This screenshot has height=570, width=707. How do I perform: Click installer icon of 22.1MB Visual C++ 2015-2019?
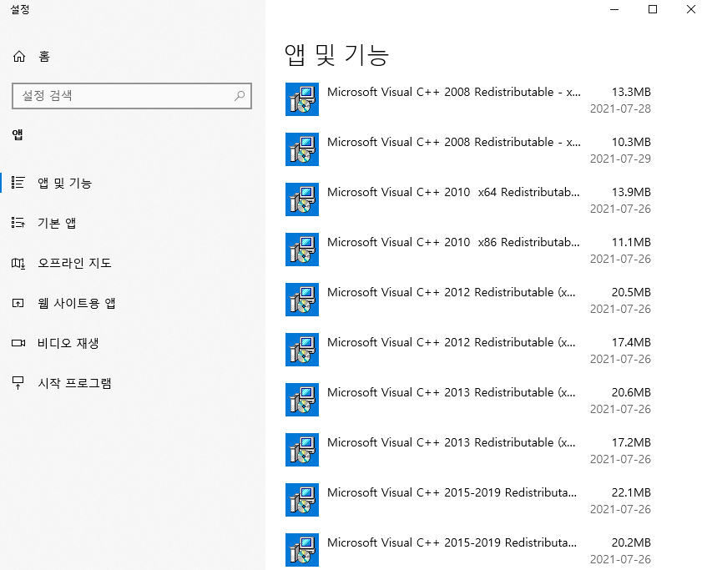tap(302, 500)
